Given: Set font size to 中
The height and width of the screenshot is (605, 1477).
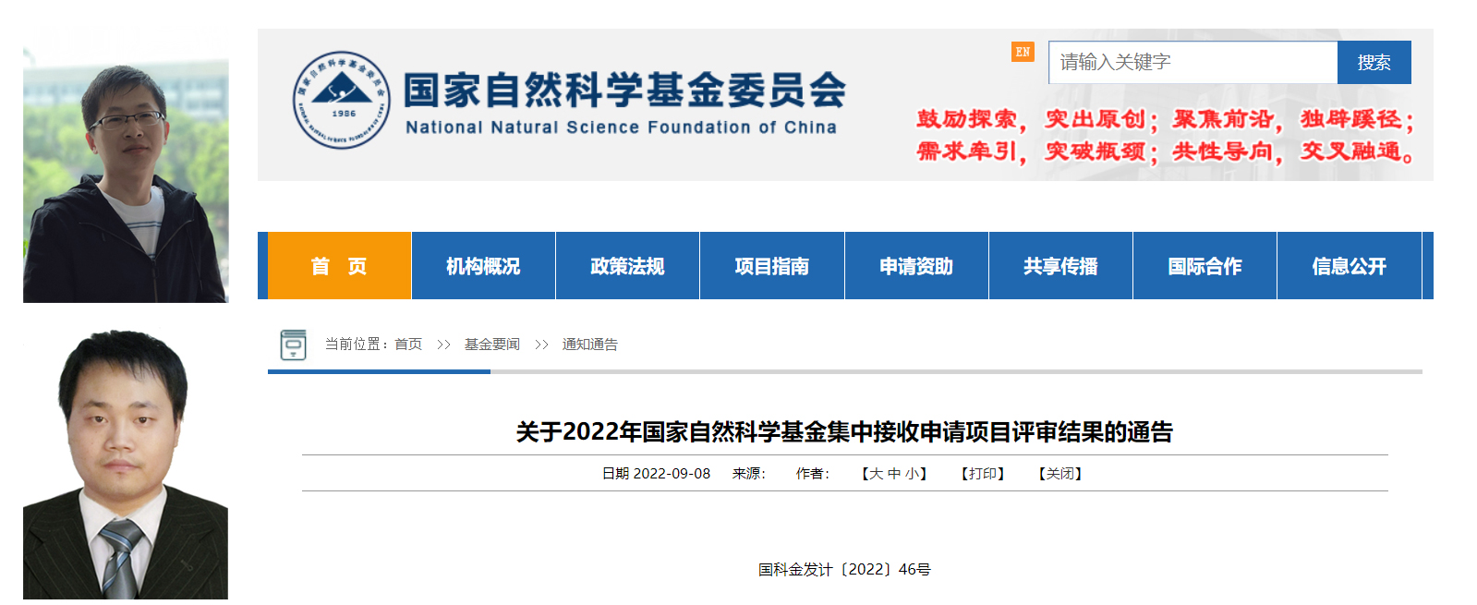Looking at the screenshot, I should click(893, 474).
